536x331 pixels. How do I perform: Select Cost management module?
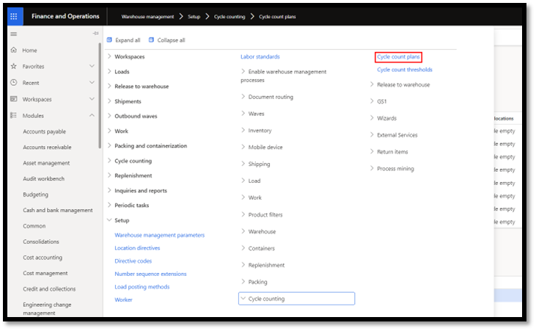click(x=45, y=273)
